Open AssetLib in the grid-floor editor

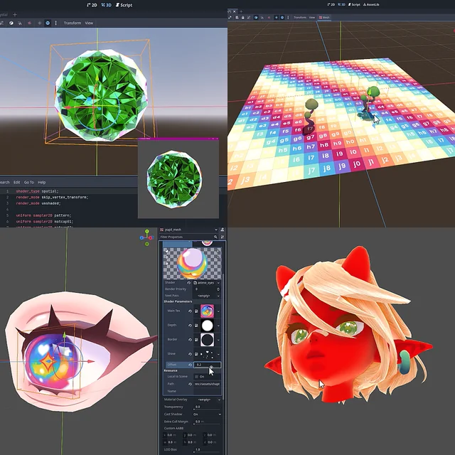point(371,5)
